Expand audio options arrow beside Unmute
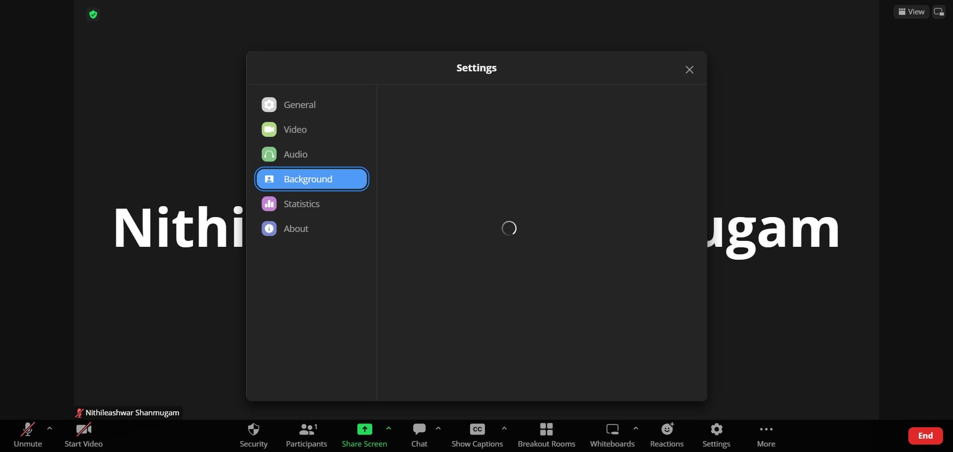This screenshot has height=452, width=953. tap(50, 428)
